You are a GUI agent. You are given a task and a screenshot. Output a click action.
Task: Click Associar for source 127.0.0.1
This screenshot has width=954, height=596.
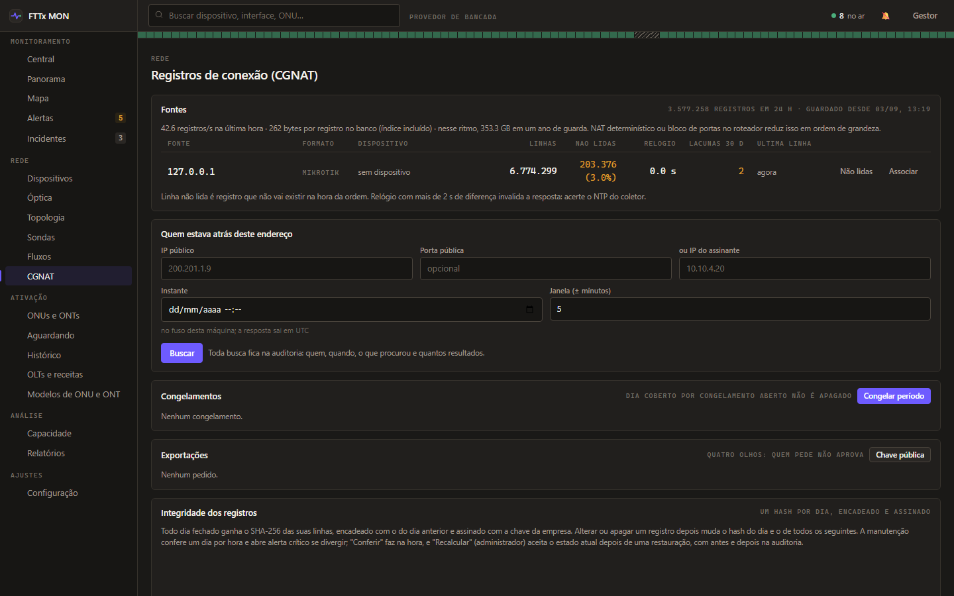[x=903, y=172]
